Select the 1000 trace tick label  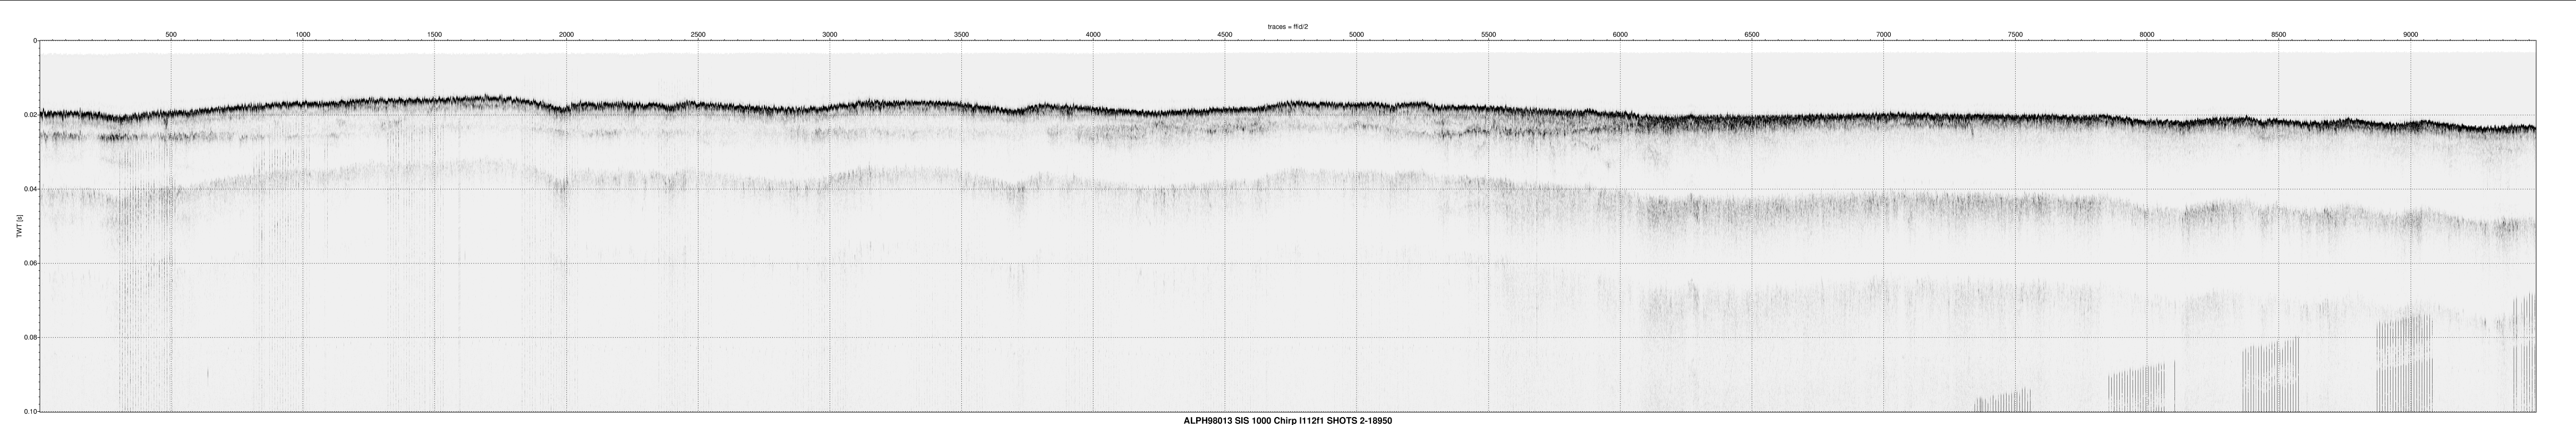pos(303,35)
